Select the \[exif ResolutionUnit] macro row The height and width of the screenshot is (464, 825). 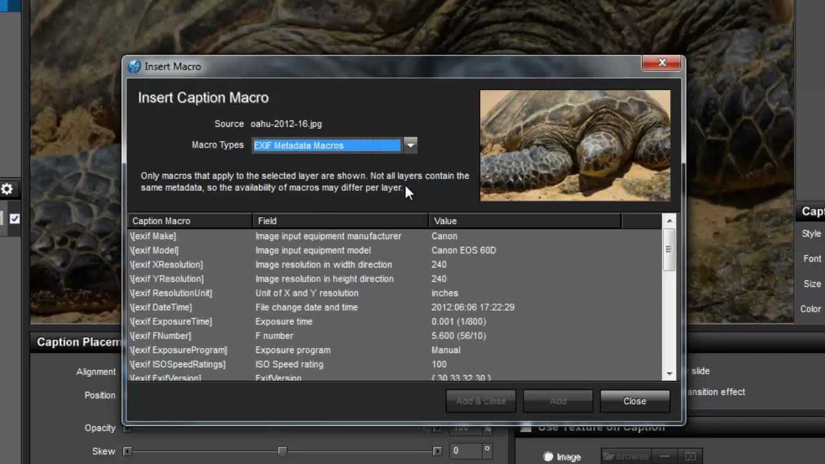pyautogui.click(x=394, y=293)
